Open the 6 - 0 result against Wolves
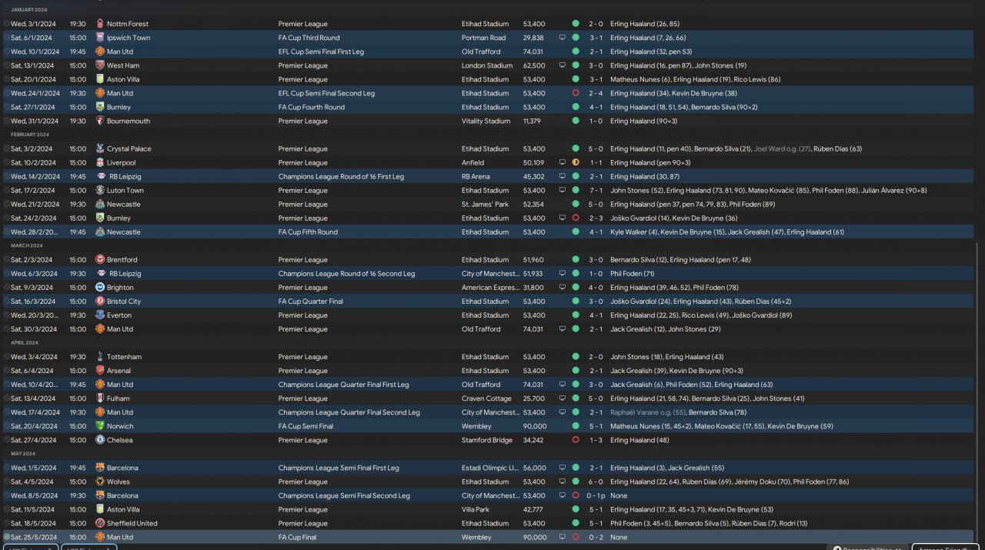This screenshot has width=985, height=550. 596,482
